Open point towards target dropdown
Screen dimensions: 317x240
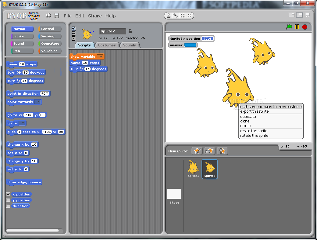[x=37, y=102]
